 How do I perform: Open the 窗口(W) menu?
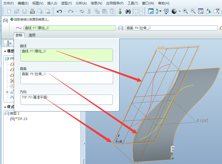click(148, 3)
